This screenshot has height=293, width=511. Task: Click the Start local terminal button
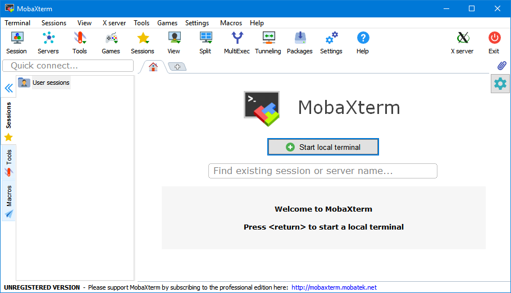(x=323, y=147)
